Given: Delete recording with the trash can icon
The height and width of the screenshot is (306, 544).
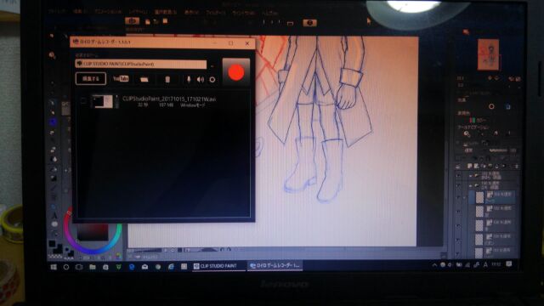Looking at the screenshot, I should [x=167, y=79].
